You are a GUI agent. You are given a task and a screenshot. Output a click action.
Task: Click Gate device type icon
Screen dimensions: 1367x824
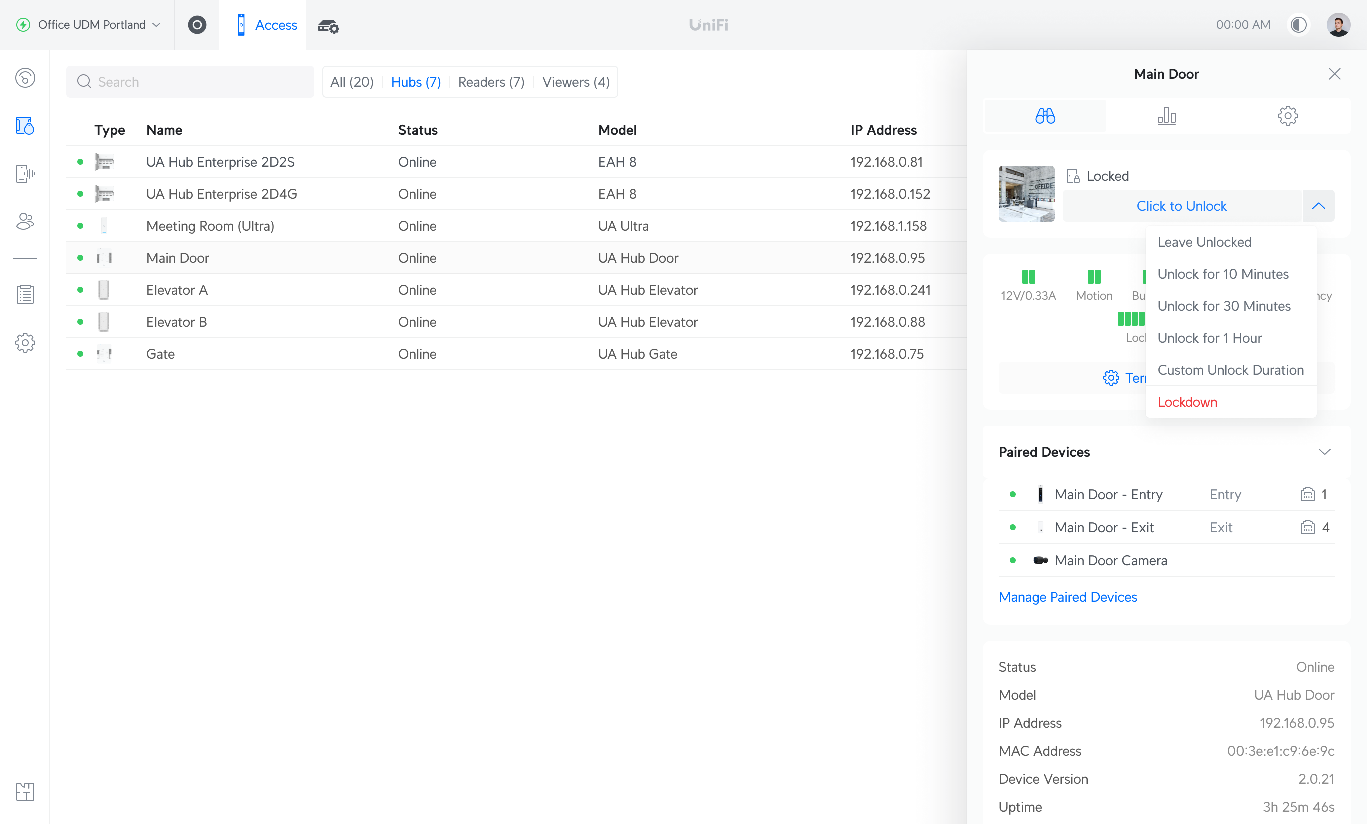(104, 354)
